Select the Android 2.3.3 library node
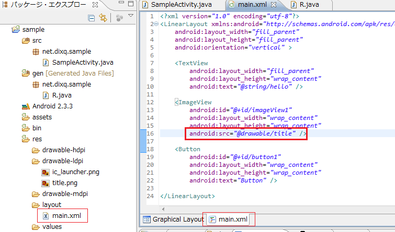The height and width of the screenshot is (232, 395). click(x=52, y=106)
